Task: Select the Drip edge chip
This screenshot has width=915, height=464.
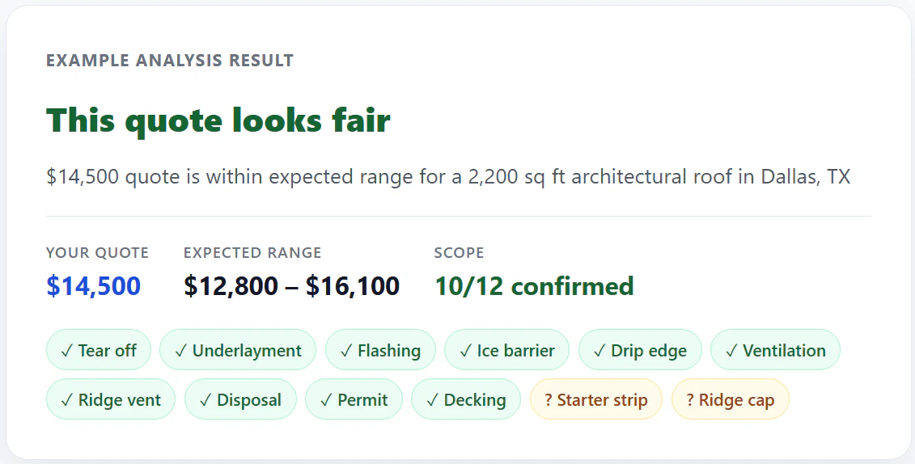Action: tap(640, 350)
